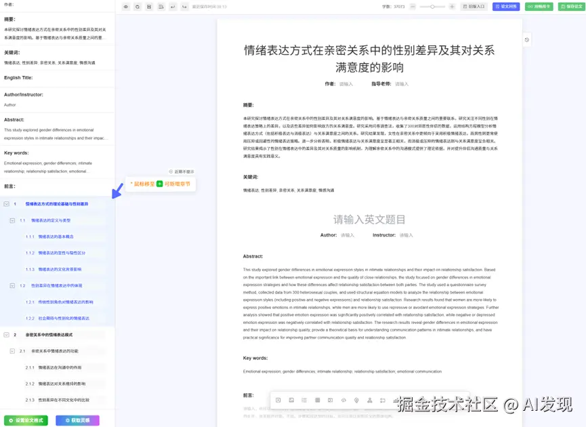Click the Chinese abstract paragraph in document

click(x=371, y=137)
